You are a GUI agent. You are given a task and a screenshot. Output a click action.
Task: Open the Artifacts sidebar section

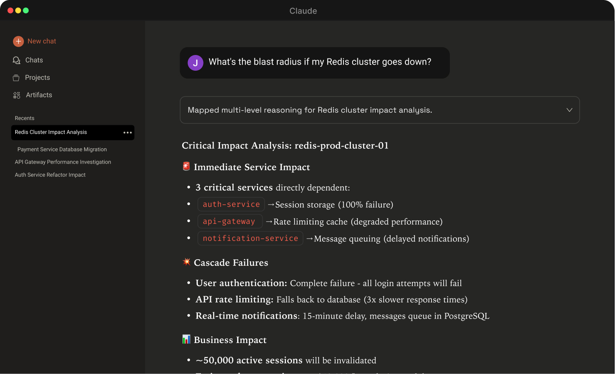click(39, 95)
